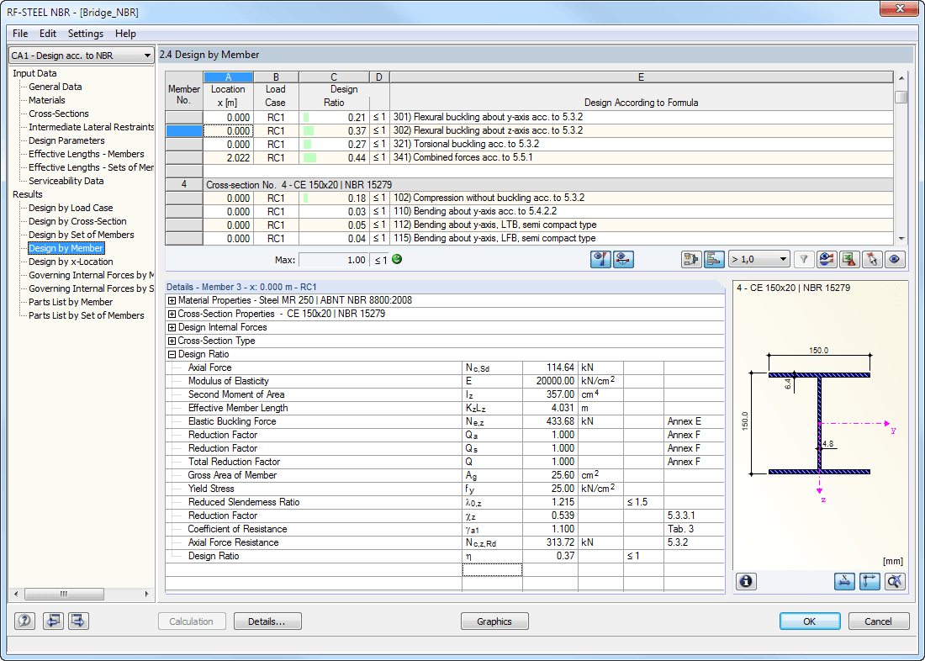Select Design by Cross-Section
This screenshot has height=661, width=925.
pos(78,221)
